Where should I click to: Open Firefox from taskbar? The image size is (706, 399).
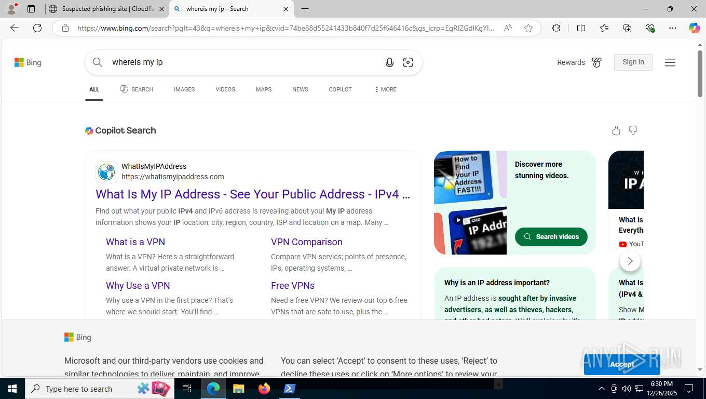(264, 389)
